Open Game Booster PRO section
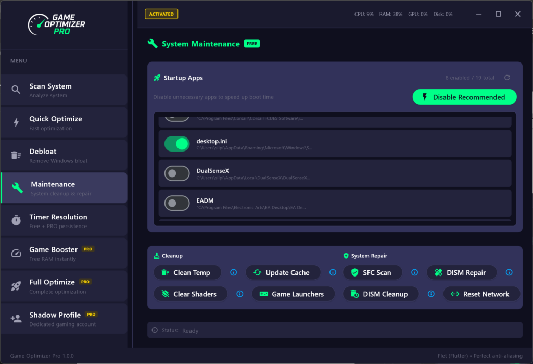Screen dimensions: 533x364 pyautogui.click(x=64, y=254)
